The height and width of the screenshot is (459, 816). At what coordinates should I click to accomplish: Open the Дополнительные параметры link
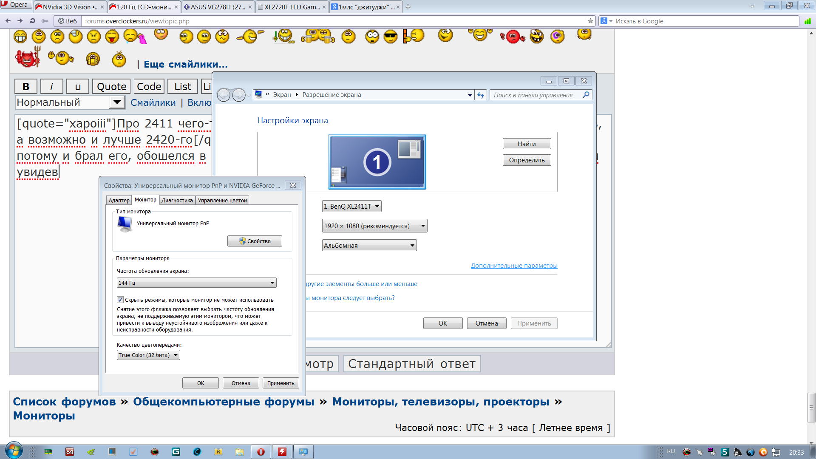(514, 266)
